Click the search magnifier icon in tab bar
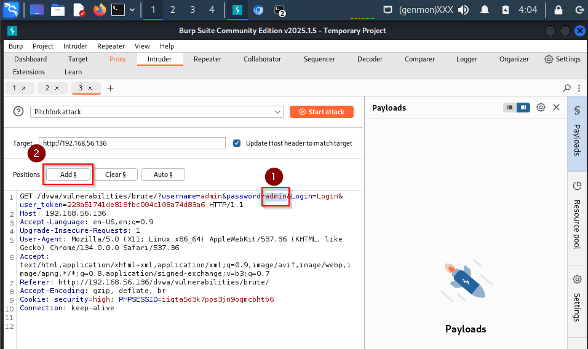 pyautogui.click(x=566, y=88)
